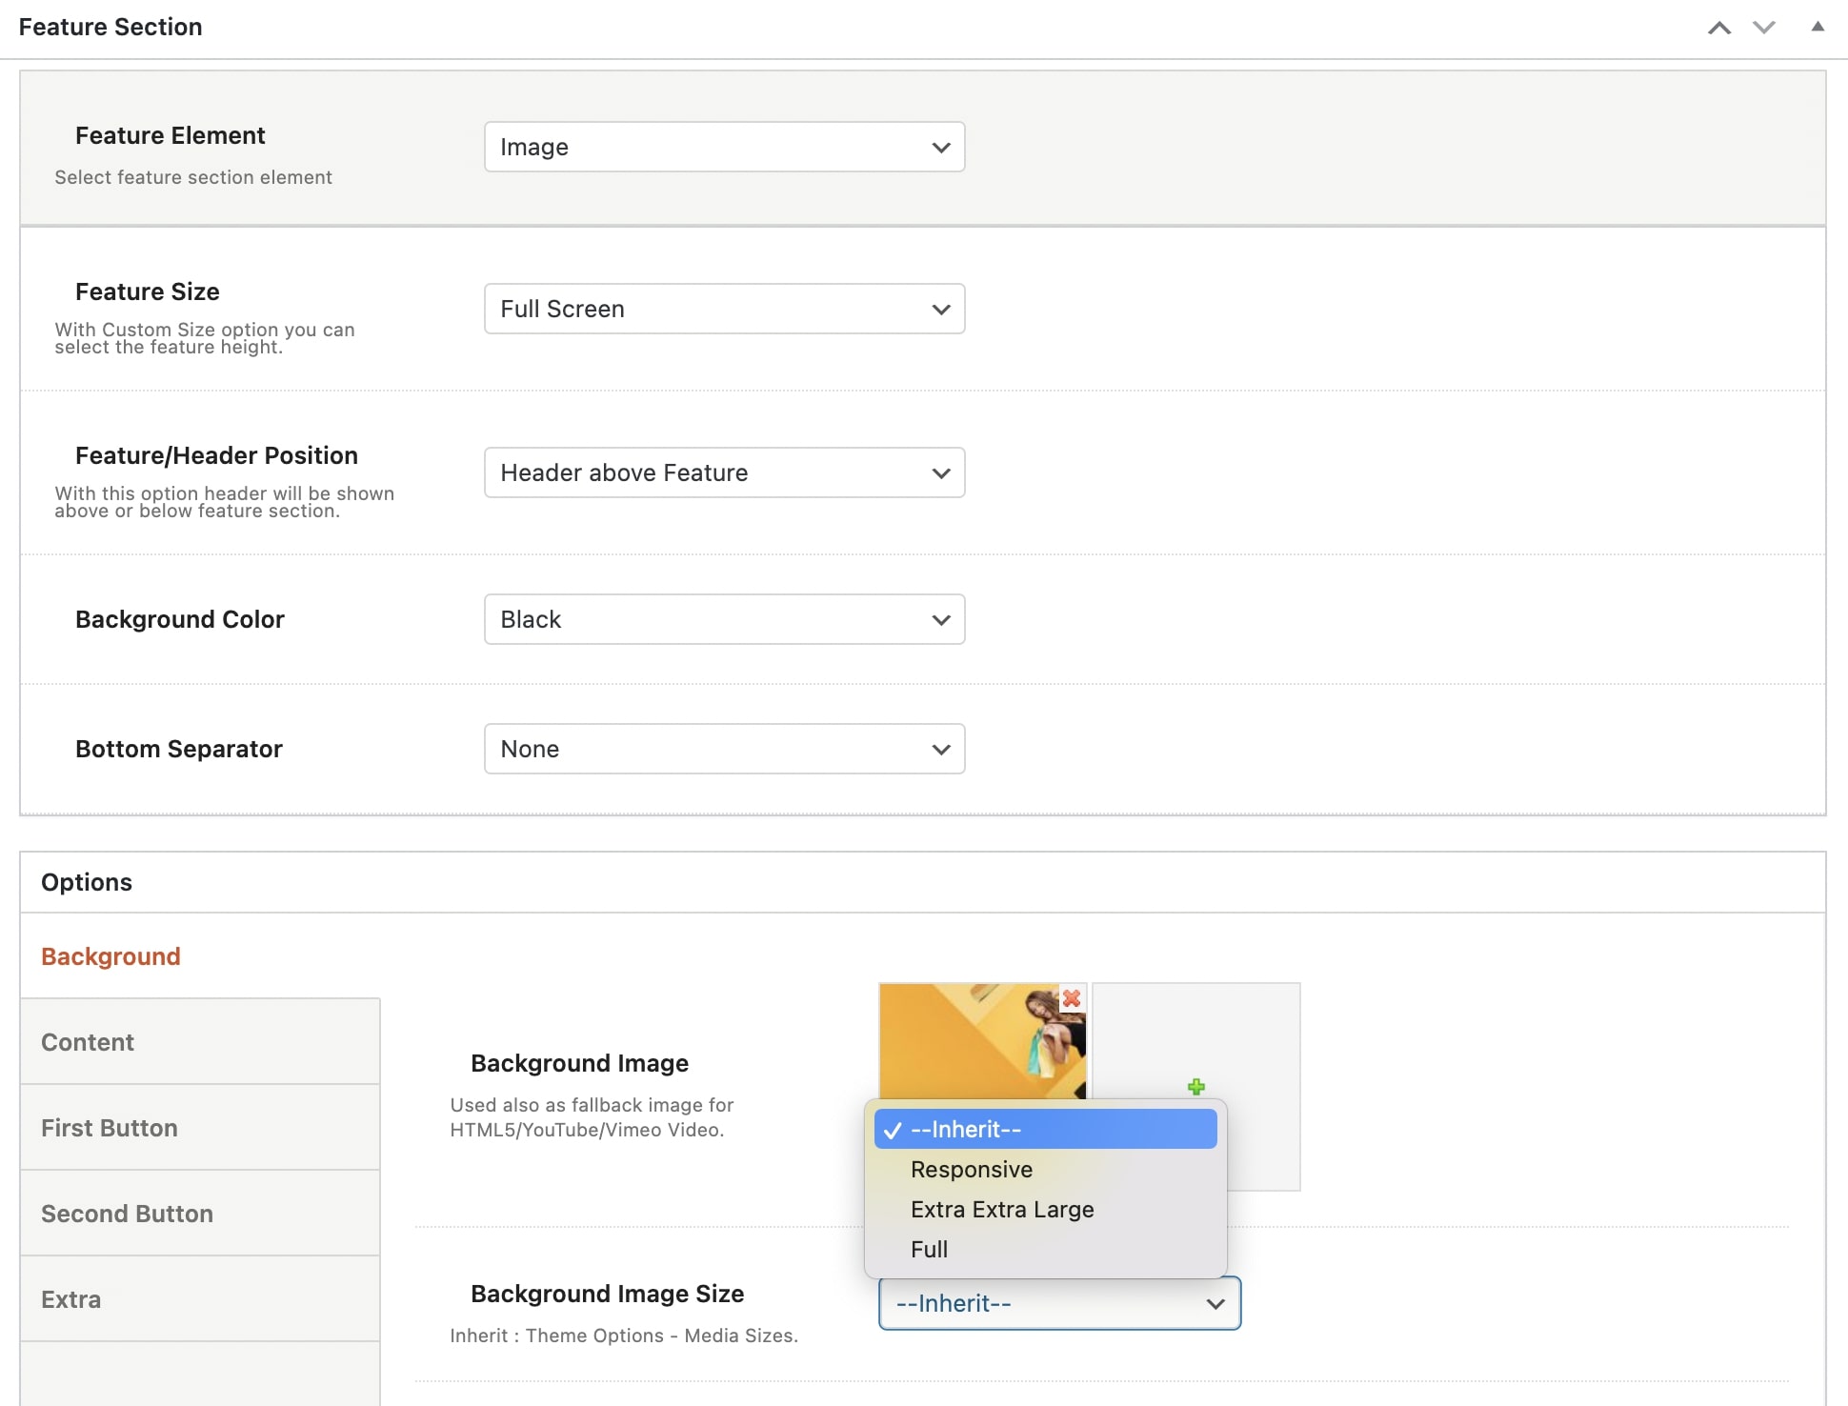Select the Responsive image size option
This screenshot has width=1848, height=1406.
tap(971, 1169)
